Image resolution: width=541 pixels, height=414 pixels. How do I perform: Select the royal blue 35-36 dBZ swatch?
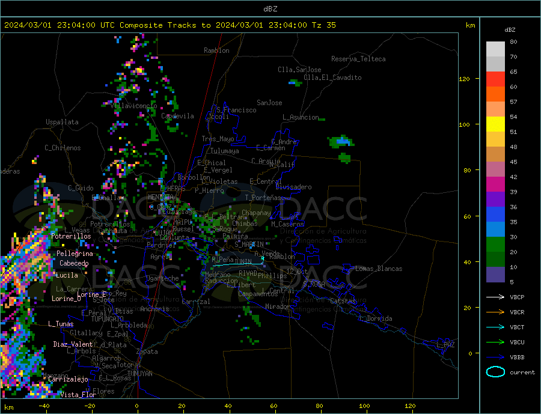495,215
